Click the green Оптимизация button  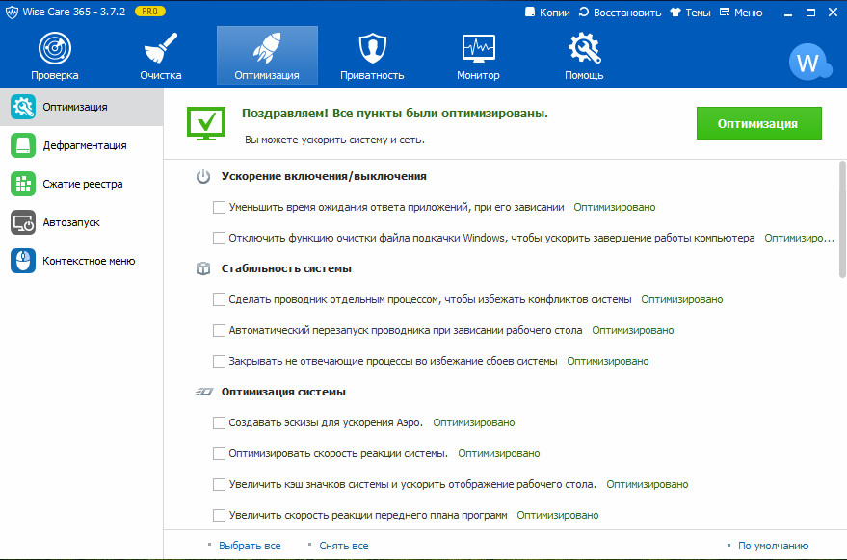759,123
